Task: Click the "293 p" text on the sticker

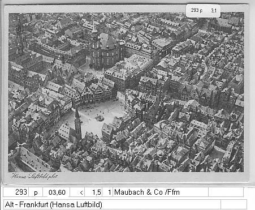Action: pyautogui.click(x=197, y=10)
